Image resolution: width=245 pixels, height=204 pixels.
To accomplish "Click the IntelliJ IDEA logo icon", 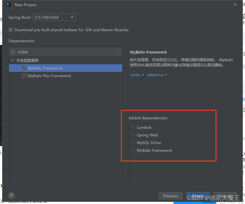I will point(9,5).
